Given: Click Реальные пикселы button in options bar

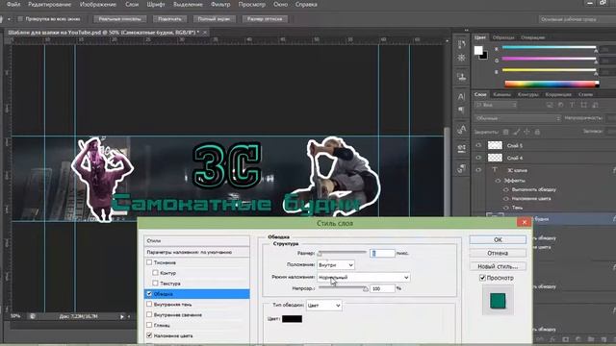Looking at the screenshot, I should (119, 19).
